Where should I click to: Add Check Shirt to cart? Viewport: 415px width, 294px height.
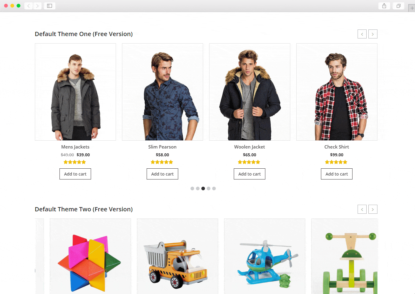pos(337,174)
